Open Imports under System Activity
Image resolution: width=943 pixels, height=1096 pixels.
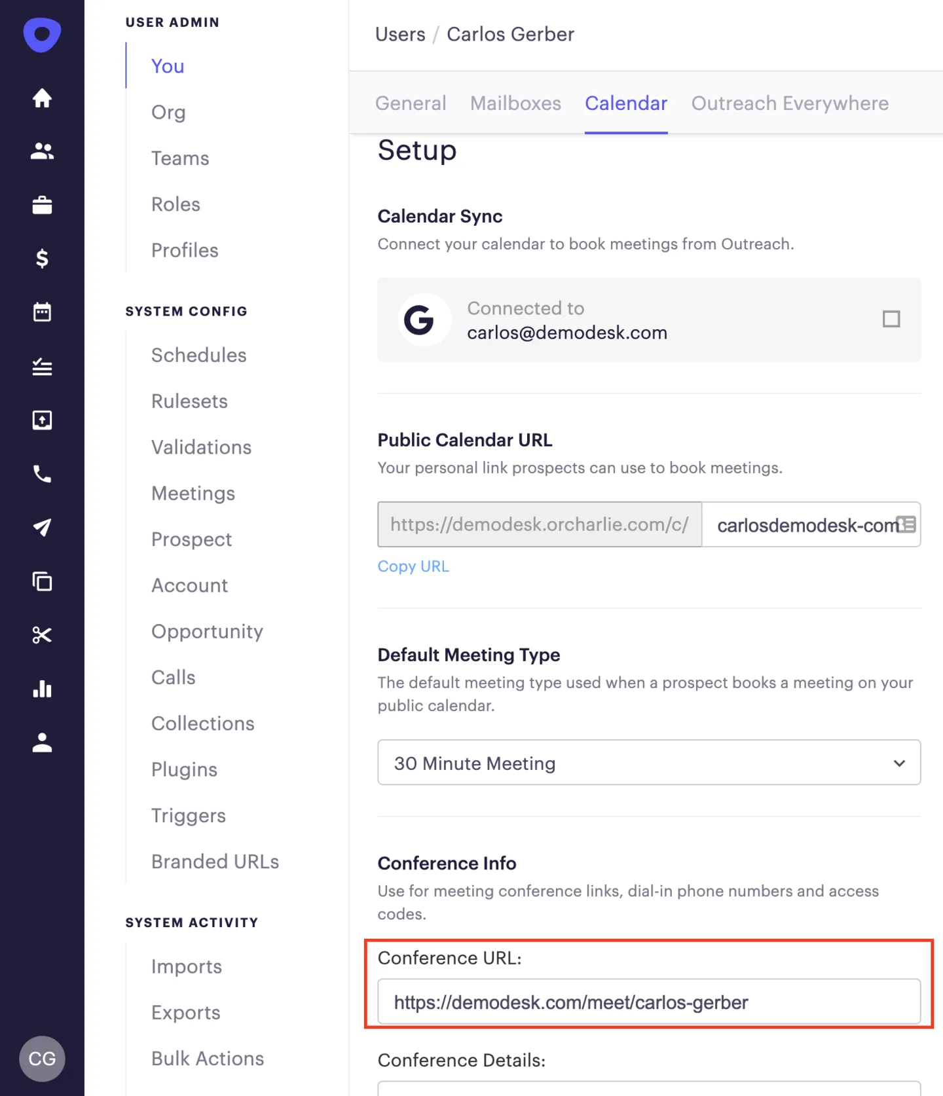point(187,966)
